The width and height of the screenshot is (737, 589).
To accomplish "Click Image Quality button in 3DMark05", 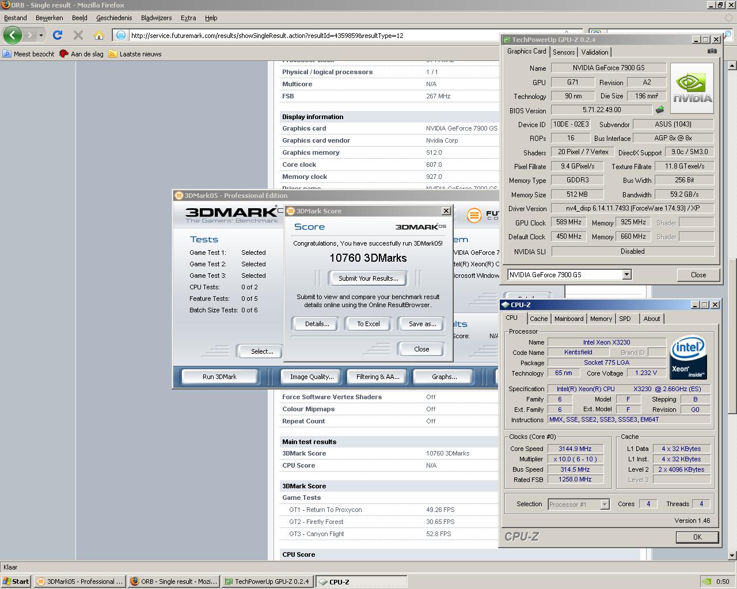I will (x=311, y=377).
